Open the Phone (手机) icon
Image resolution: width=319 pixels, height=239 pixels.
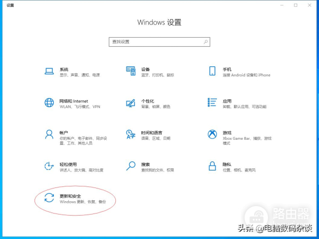212,71
